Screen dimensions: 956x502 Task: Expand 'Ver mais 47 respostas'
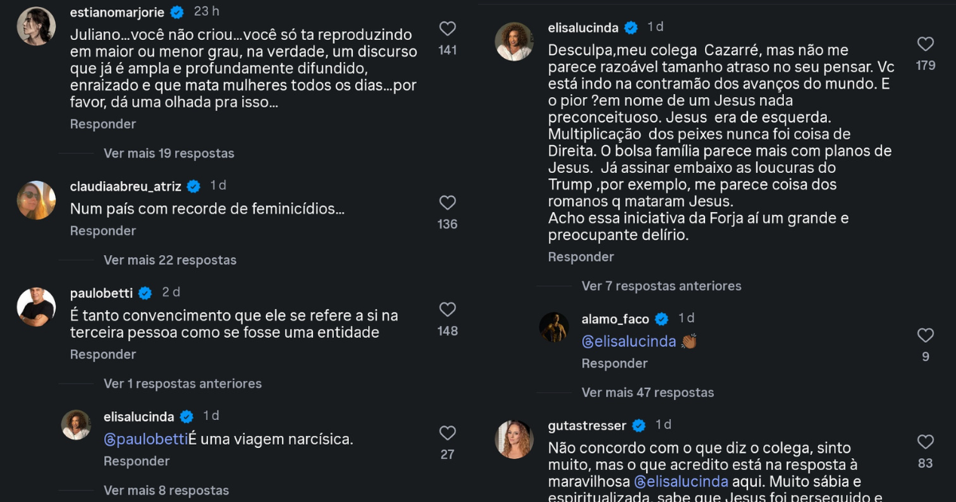click(648, 392)
